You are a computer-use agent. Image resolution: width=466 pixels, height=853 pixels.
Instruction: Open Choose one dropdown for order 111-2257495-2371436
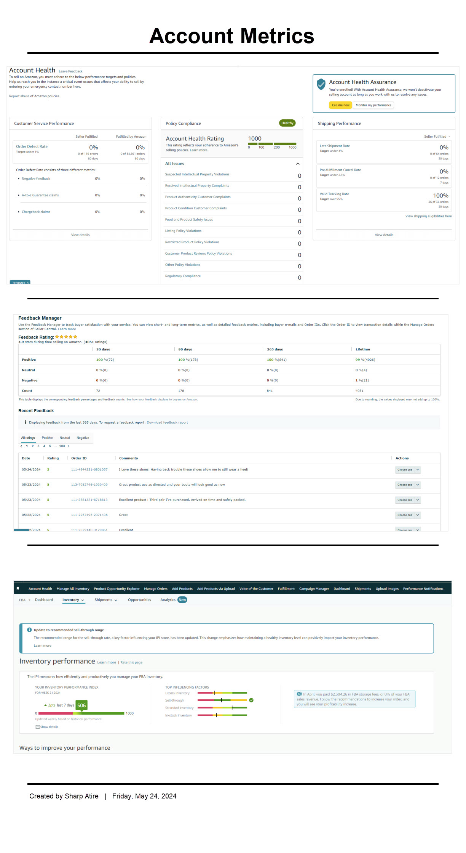point(408,515)
